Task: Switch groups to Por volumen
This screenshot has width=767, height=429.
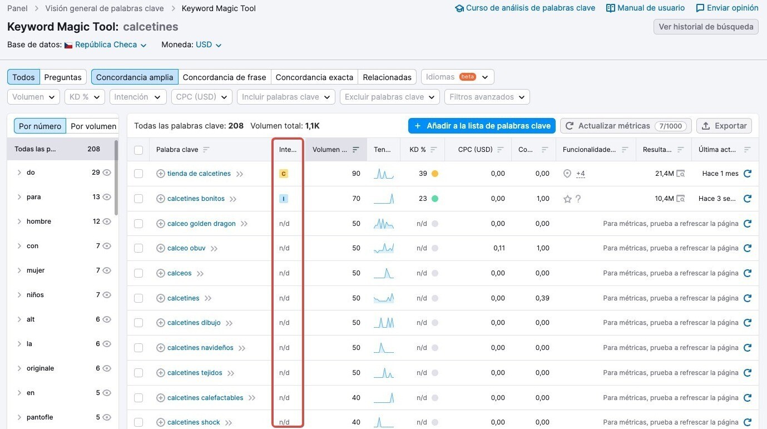Action: click(x=93, y=126)
